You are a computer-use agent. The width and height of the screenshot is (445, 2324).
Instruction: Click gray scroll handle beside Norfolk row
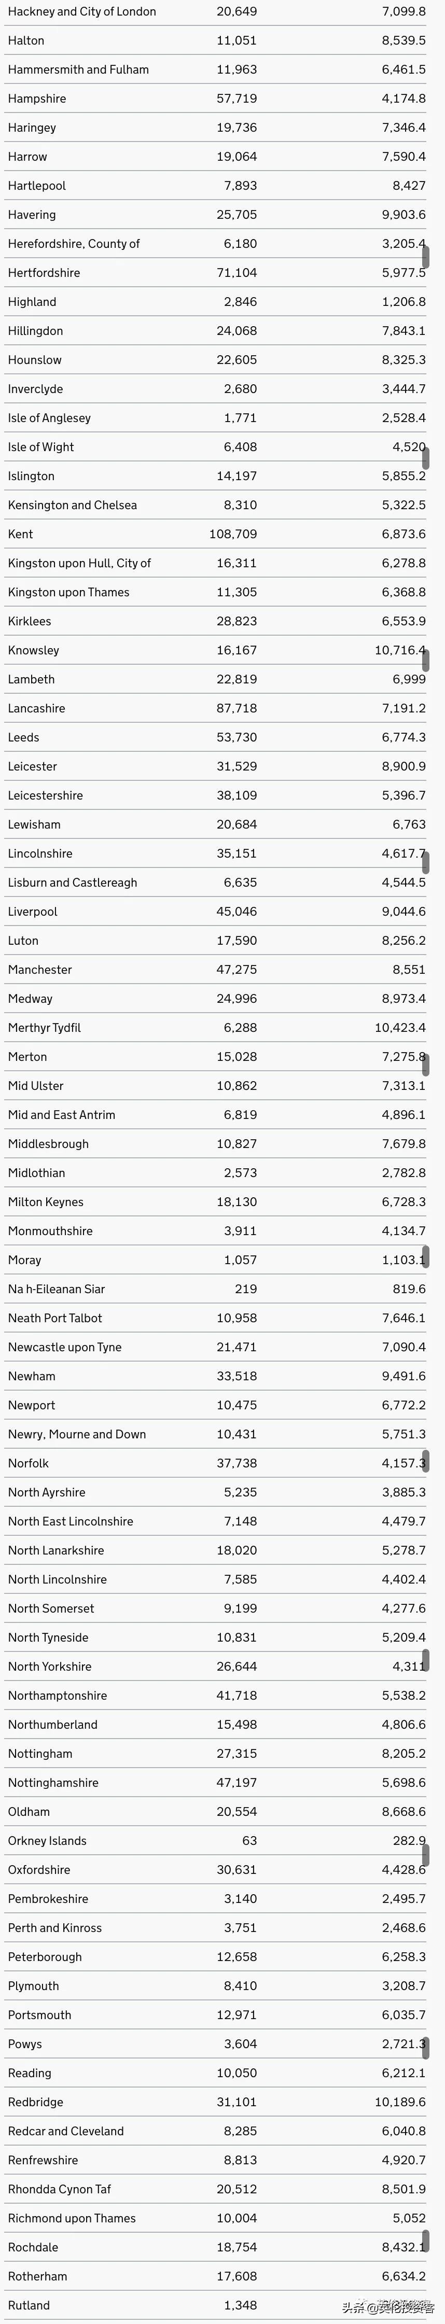426,1462
